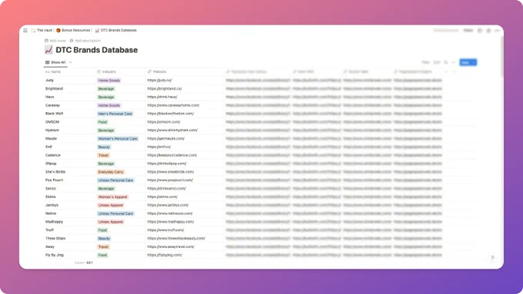Click the database search magnifier icon
This screenshot has height=294, width=523.
point(446,62)
